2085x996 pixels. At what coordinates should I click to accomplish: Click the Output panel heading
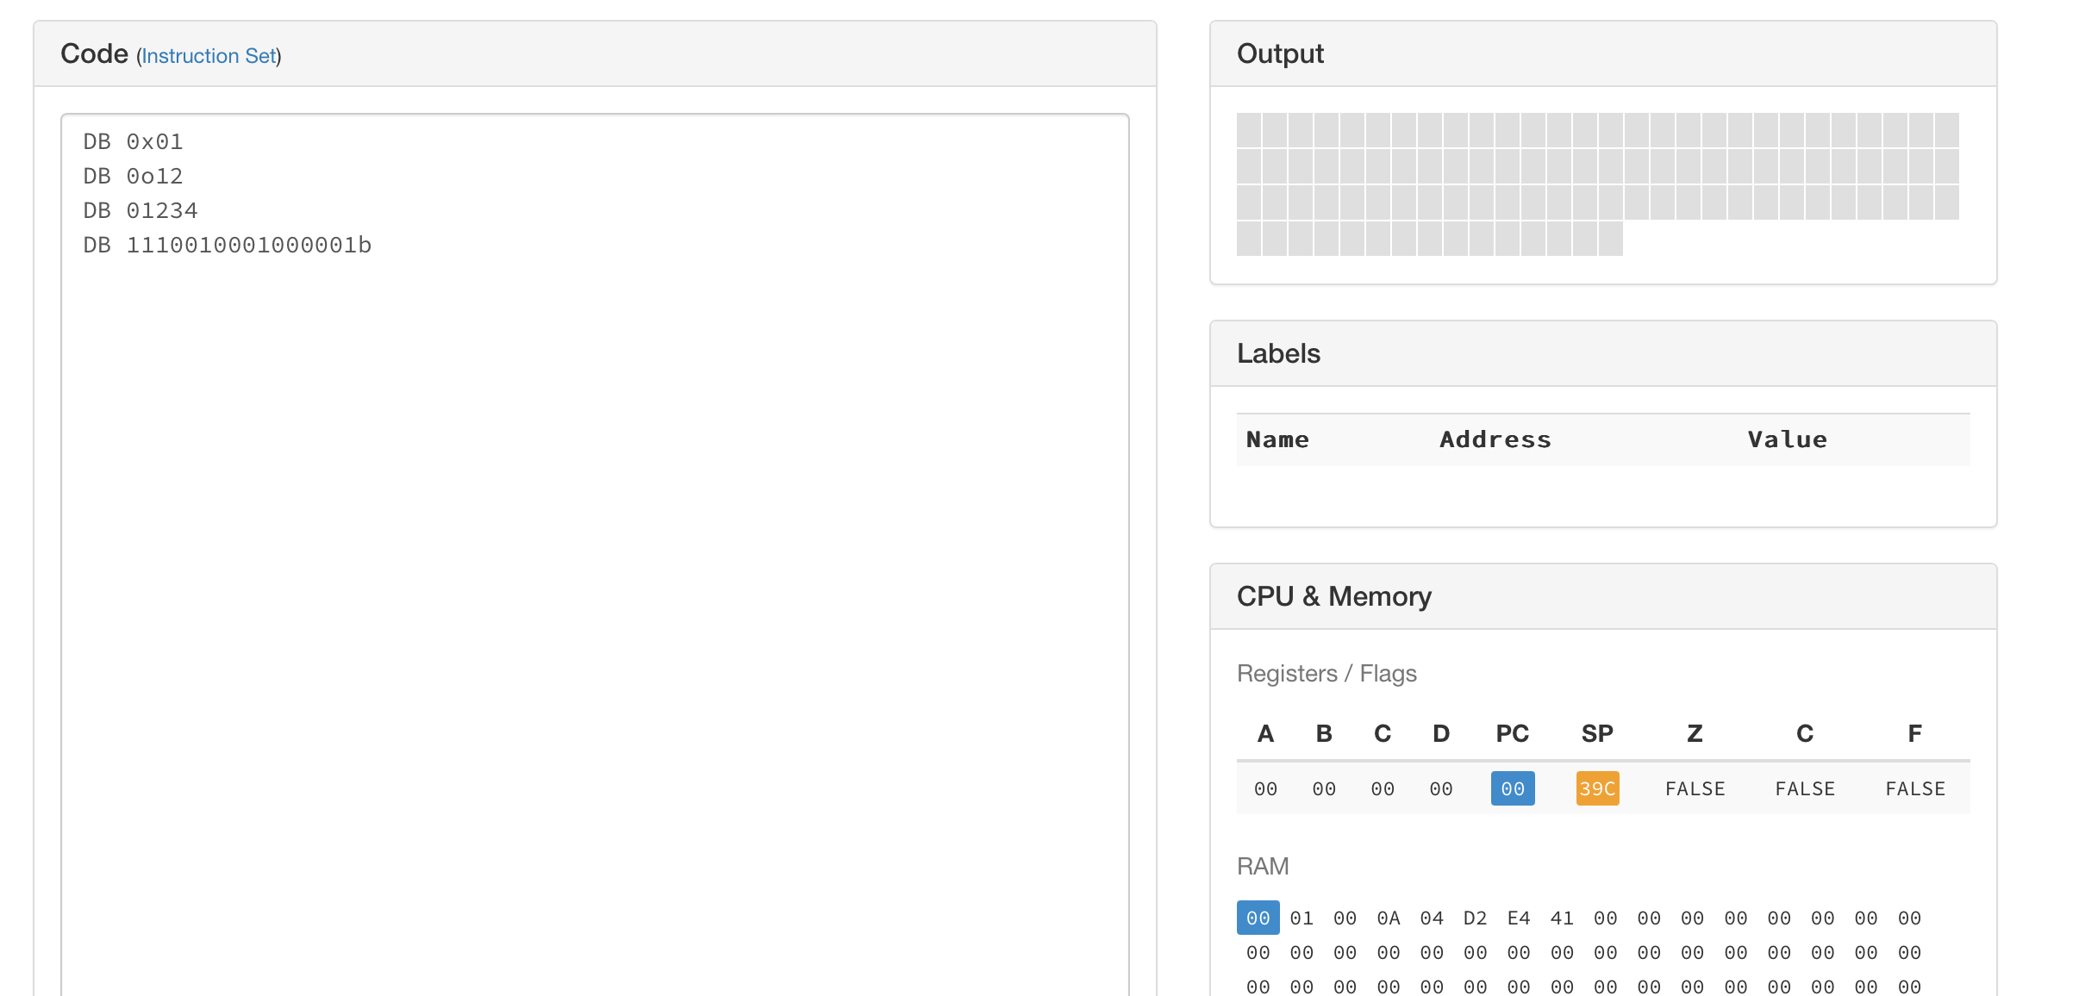click(1280, 53)
